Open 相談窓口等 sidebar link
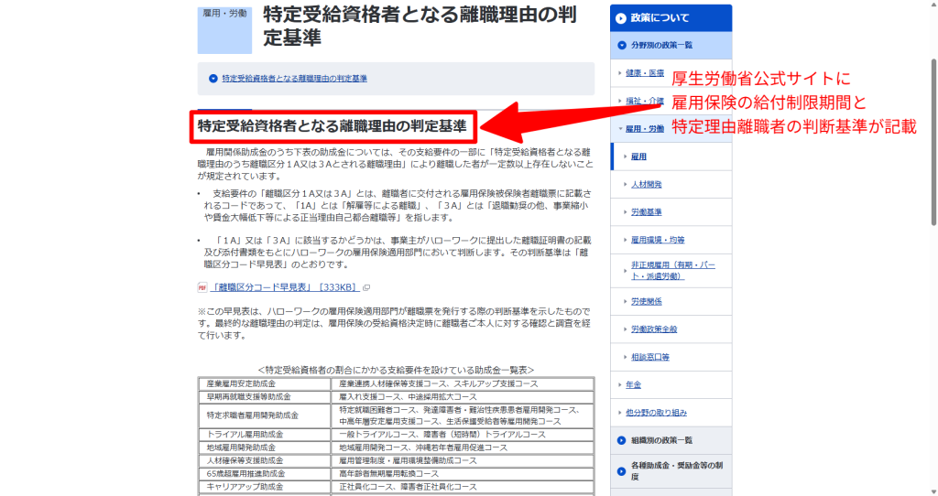The height and width of the screenshot is (496, 938). tap(650, 357)
